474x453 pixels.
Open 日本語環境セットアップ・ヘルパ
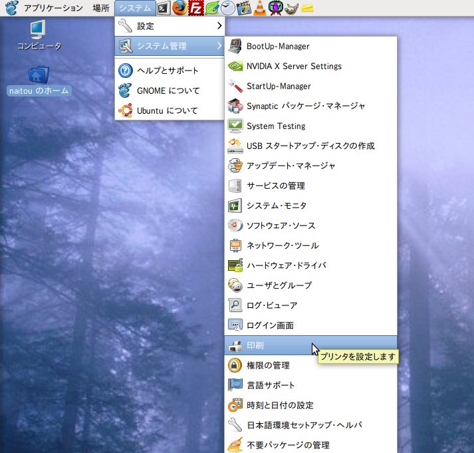tap(310, 425)
